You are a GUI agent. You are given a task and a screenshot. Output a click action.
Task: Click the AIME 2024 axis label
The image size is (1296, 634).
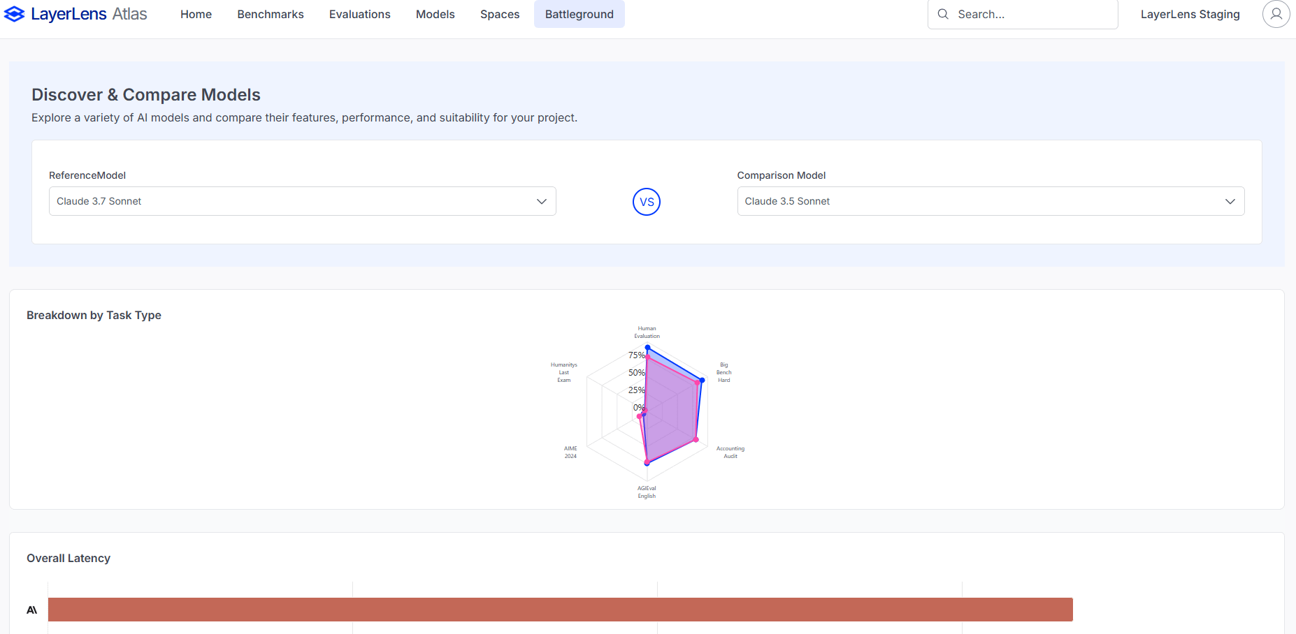pos(570,452)
